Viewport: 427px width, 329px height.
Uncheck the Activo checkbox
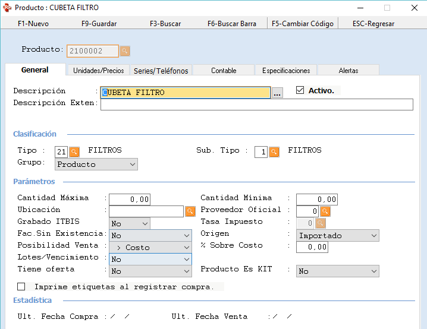pos(300,91)
